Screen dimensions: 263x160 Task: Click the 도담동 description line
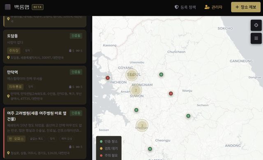pos(15,42)
